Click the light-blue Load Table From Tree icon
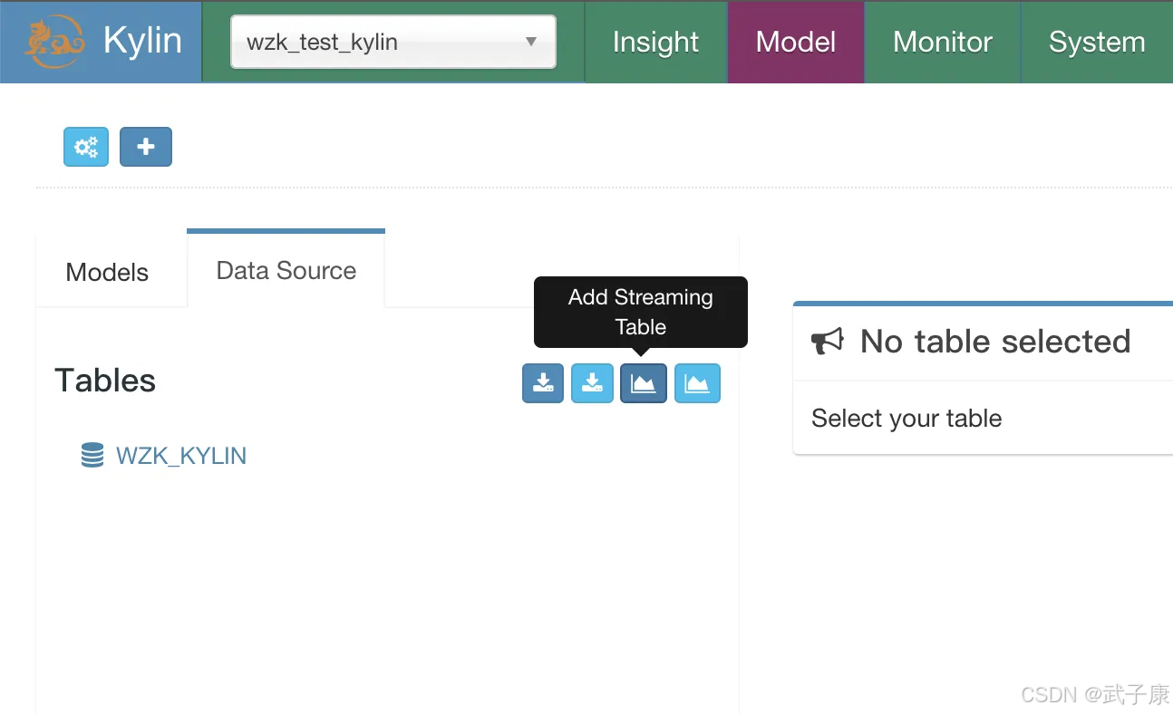Viewport: 1173px width, 714px height. [x=592, y=383]
